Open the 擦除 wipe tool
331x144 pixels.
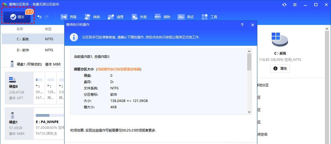162,17
